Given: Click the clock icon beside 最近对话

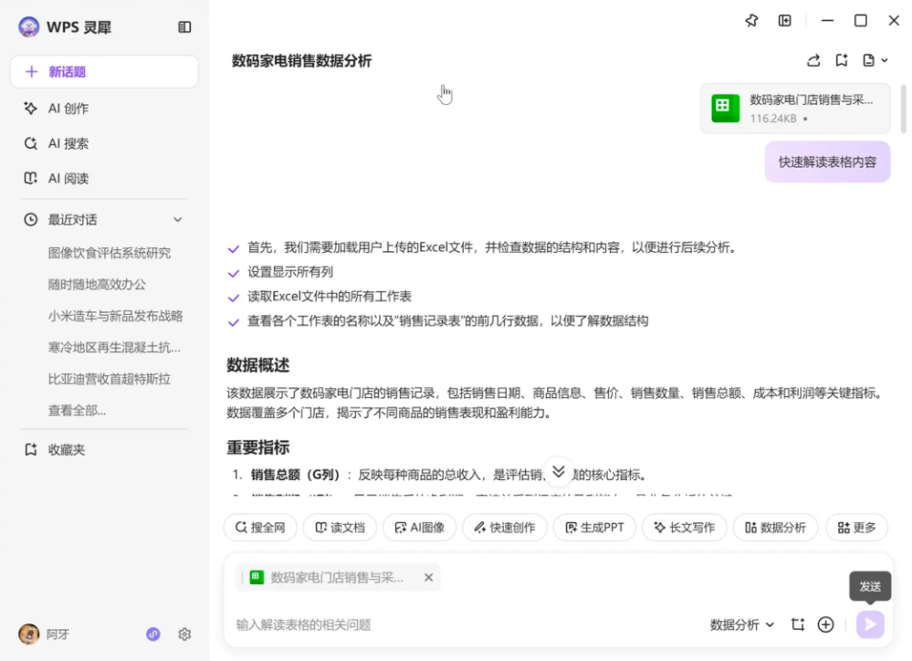Looking at the screenshot, I should click(30, 219).
